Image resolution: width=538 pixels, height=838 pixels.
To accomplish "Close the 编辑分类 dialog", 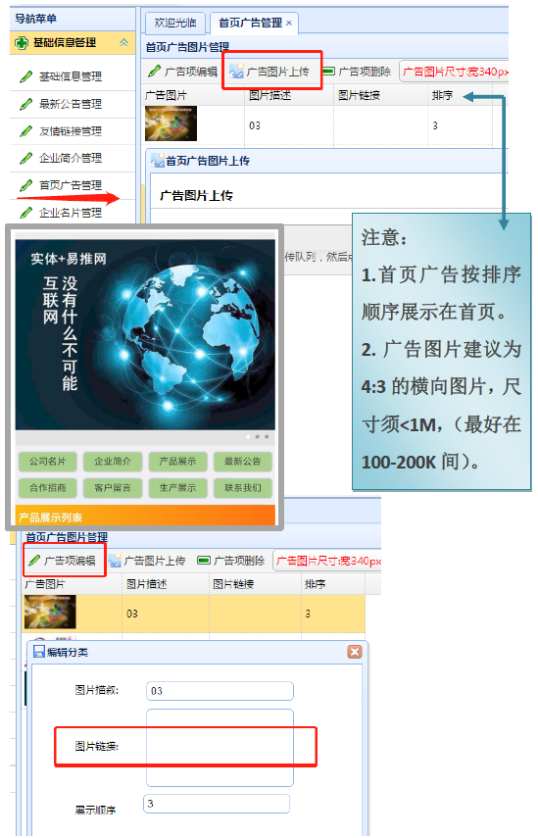I will [354, 652].
